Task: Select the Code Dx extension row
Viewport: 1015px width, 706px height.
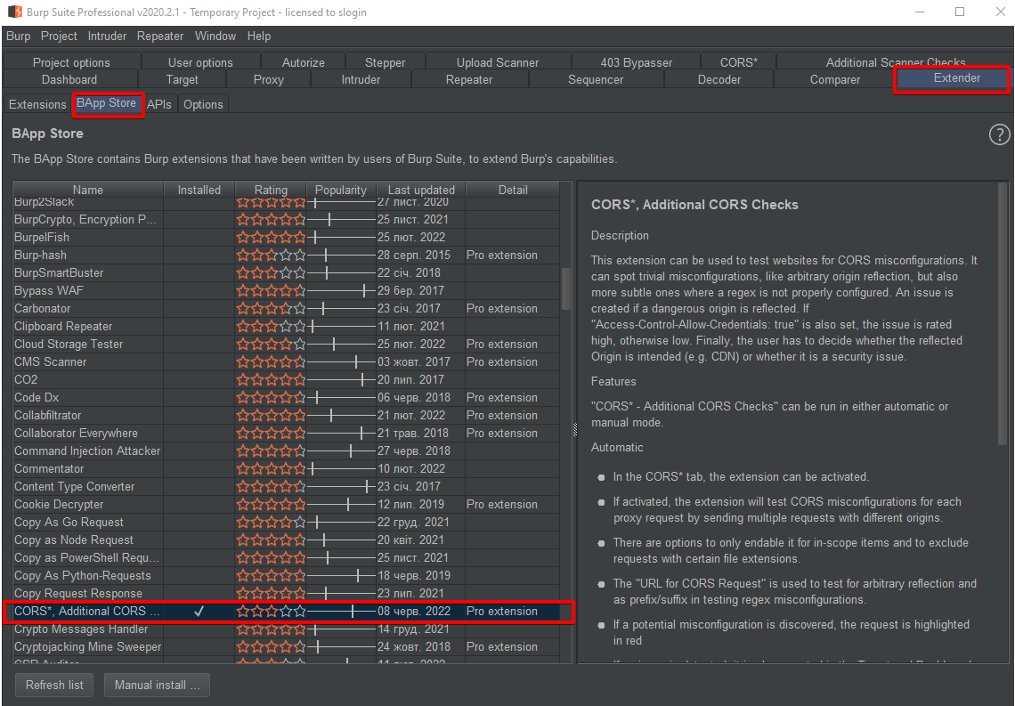Action: click(286, 397)
